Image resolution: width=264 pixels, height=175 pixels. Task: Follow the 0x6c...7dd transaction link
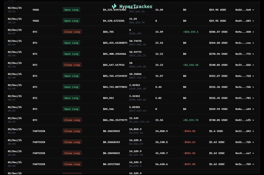[243, 76]
